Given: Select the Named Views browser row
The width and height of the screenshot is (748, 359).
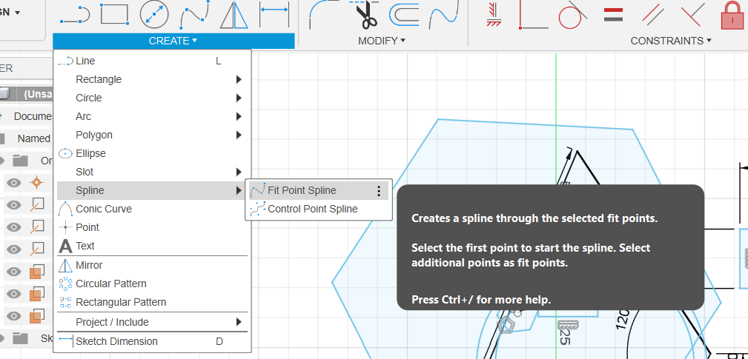Looking at the screenshot, I should coord(27,138).
